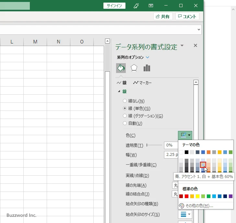The width and height of the screenshot is (236, 223).
Task: Click the 透明度 0% input field
Action: click(171, 145)
